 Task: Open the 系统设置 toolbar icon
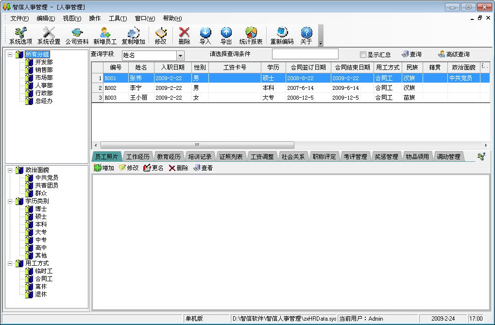point(49,35)
